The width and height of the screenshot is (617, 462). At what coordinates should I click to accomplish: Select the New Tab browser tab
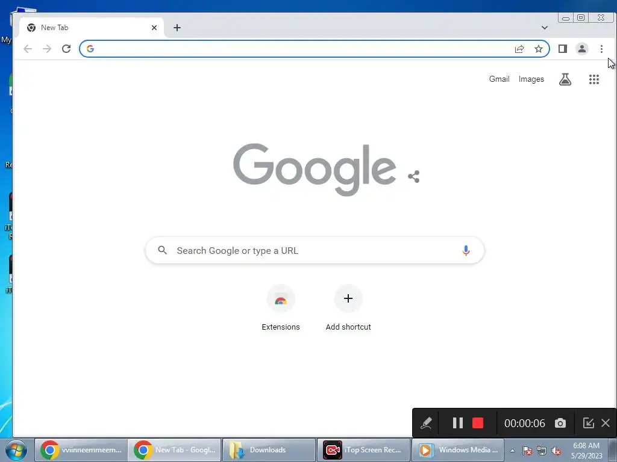[92, 28]
